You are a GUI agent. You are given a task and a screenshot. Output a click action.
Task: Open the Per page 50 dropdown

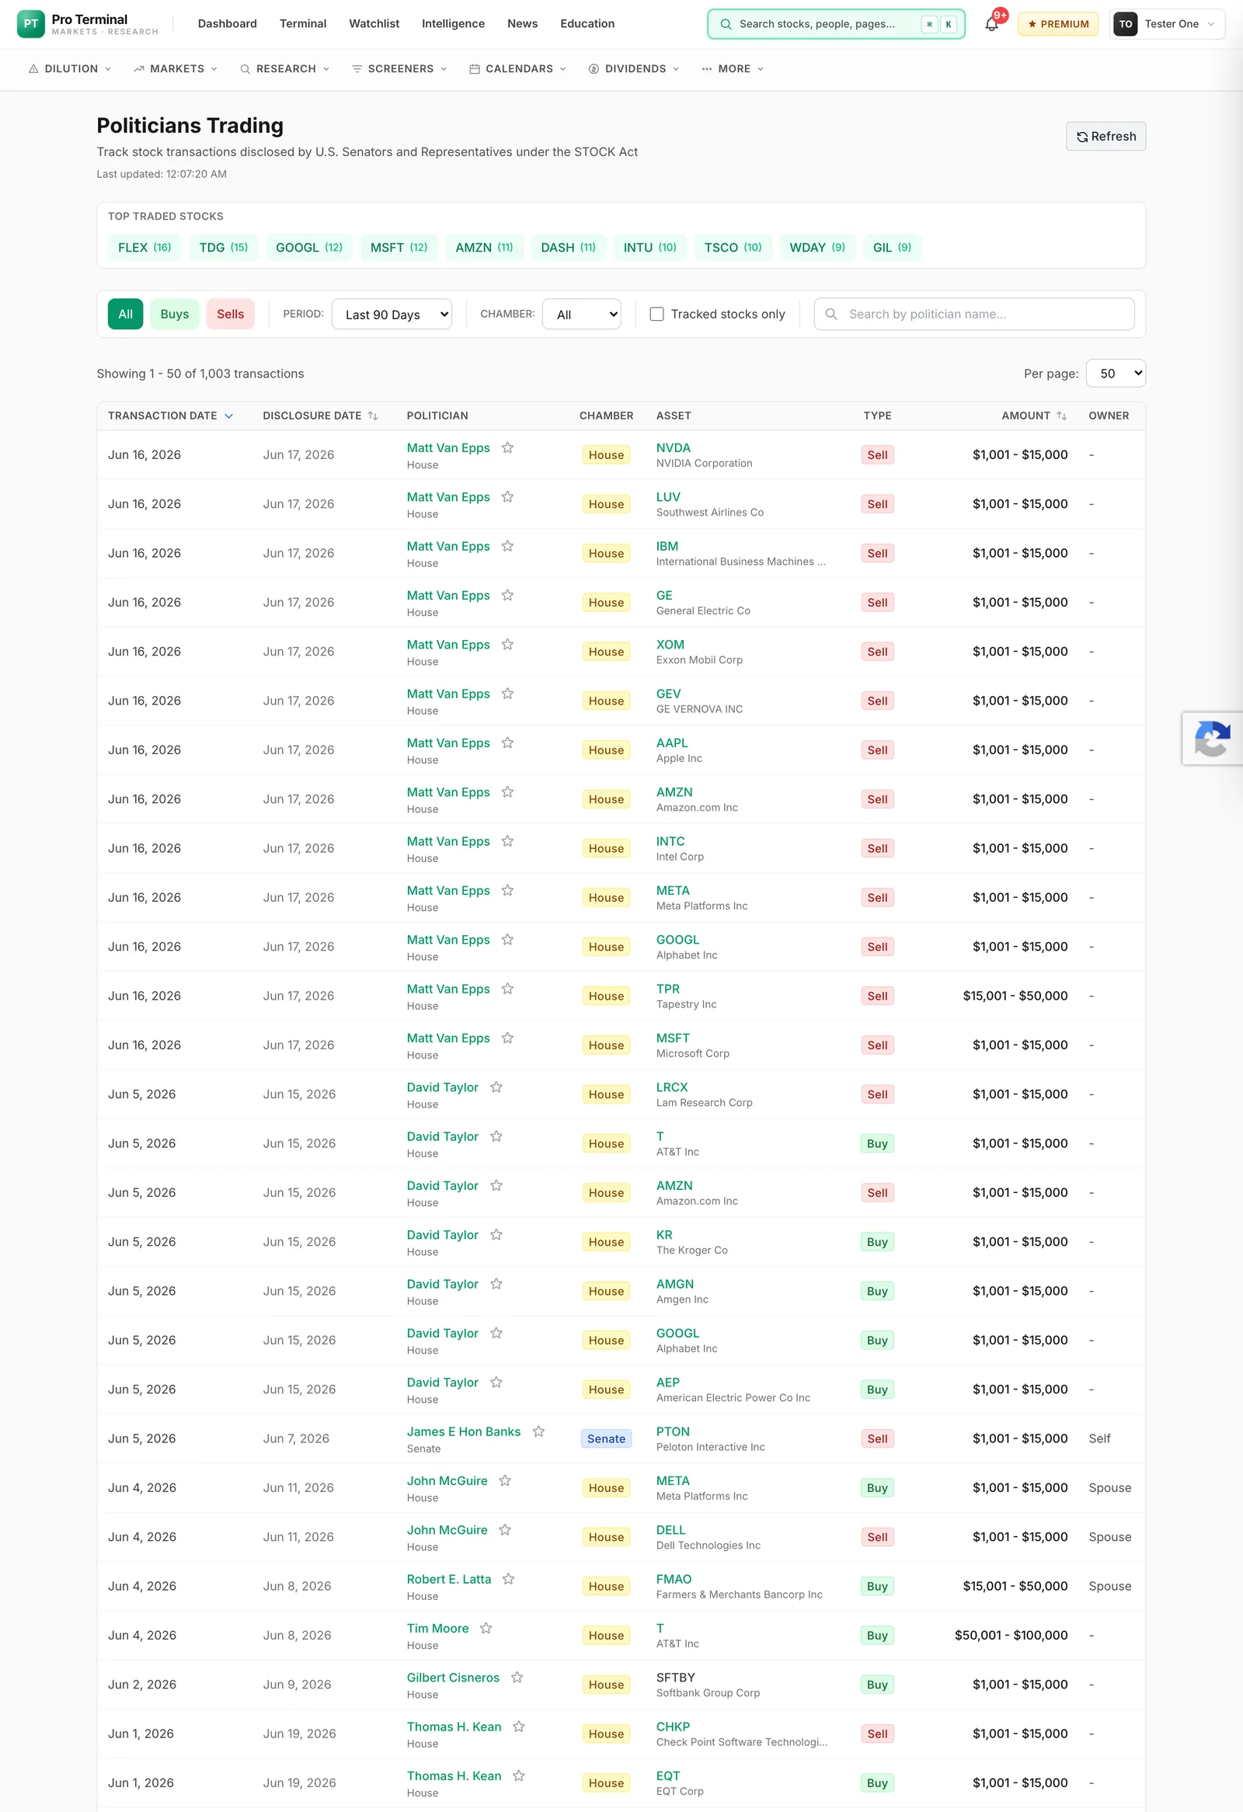click(x=1116, y=374)
